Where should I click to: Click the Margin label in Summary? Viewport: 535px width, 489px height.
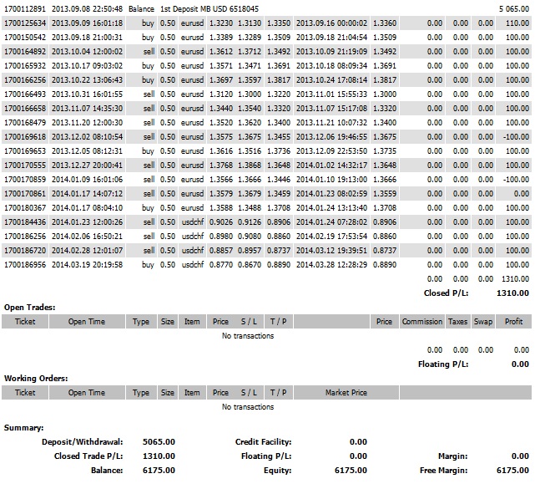[x=452, y=456]
